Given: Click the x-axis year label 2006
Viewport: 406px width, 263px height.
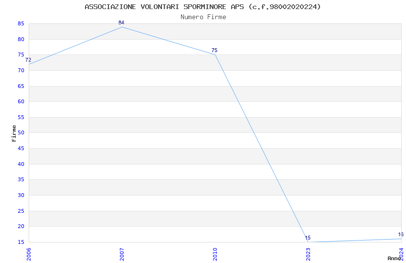Looking at the screenshot, I should pyautogui.click(x=29, y=254).
